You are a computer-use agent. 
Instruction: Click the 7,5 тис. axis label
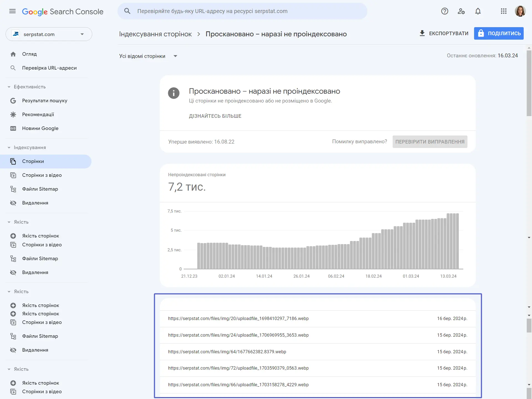click(175, 211)
